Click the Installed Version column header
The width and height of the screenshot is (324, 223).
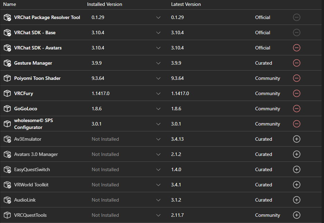[x=104, y=4]
